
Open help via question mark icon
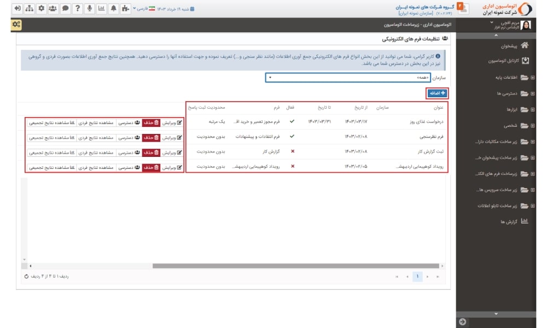point(78,9)
